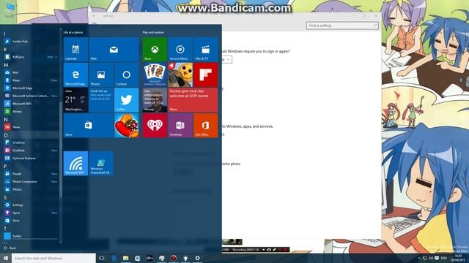Open Mail from the app list
Viewport: 469px width, 263px height.
click(31, 72)
